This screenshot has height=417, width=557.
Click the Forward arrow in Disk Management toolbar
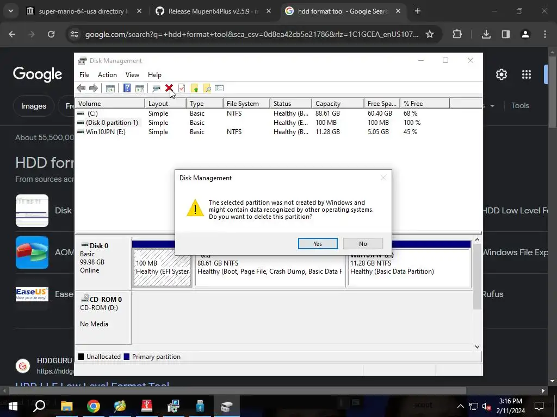94,89
